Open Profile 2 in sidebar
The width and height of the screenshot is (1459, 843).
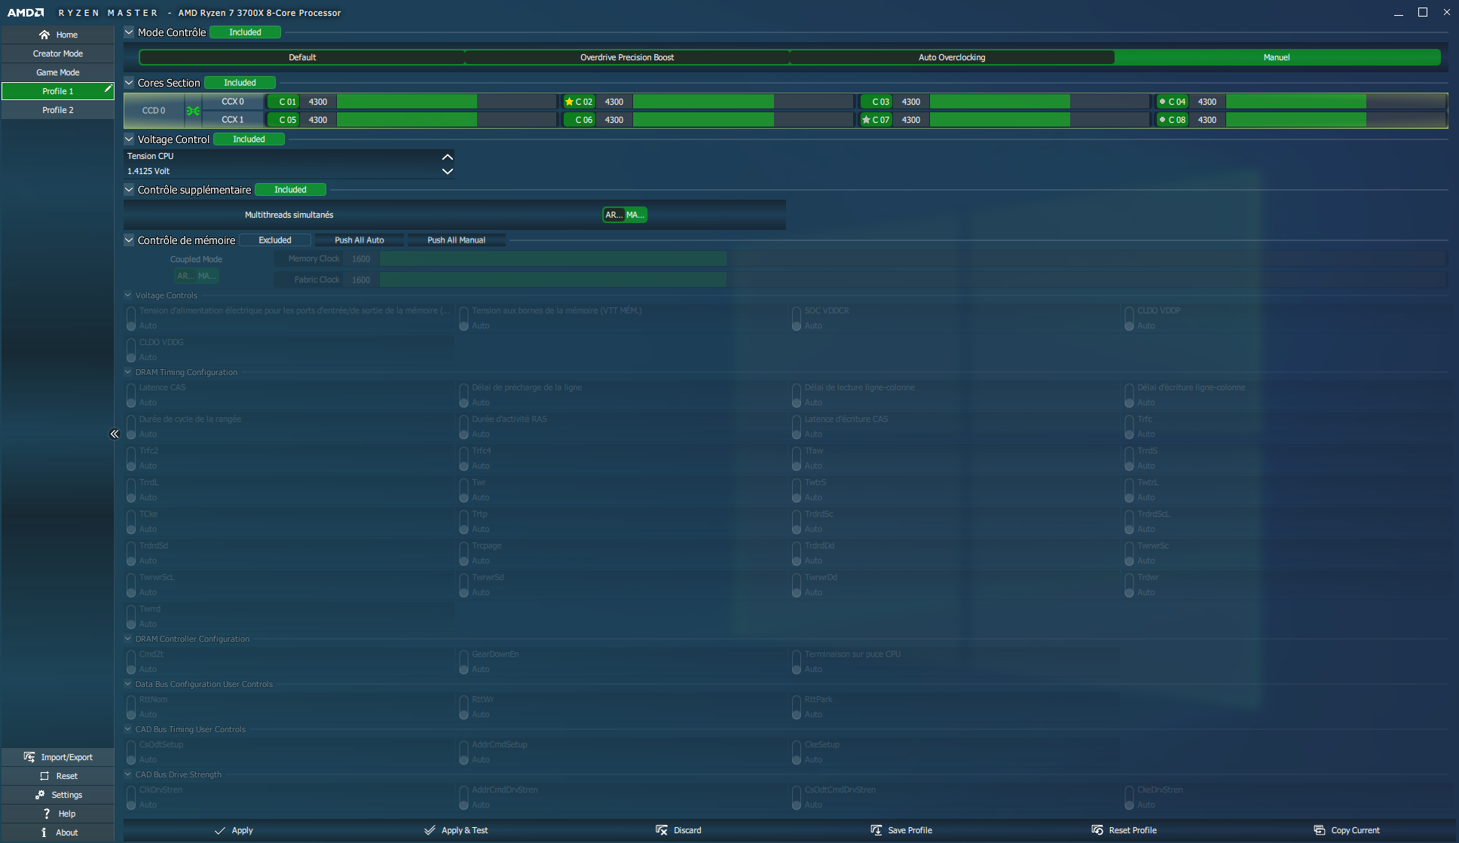tap(58, 110)
